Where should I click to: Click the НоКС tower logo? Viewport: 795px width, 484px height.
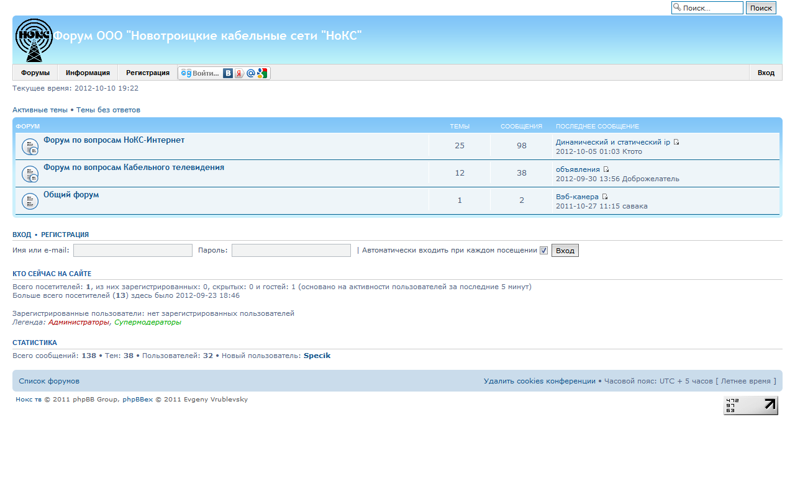click(34, 40)
